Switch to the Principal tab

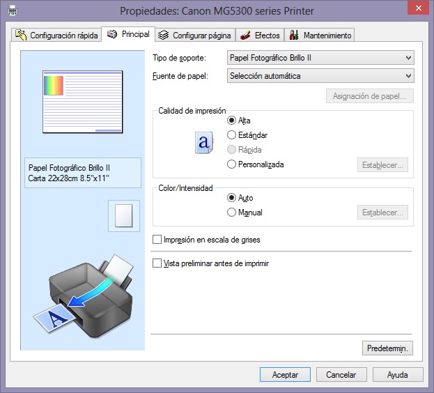coord(128,34)
